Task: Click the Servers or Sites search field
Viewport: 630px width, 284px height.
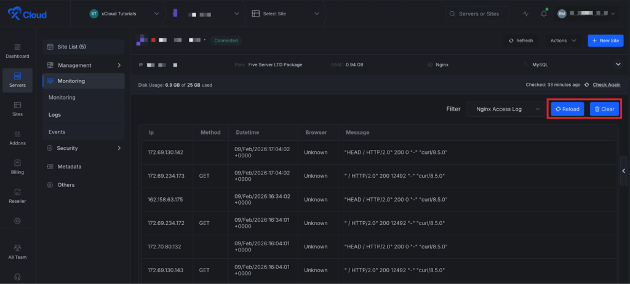Action: [x=477, y=14]
